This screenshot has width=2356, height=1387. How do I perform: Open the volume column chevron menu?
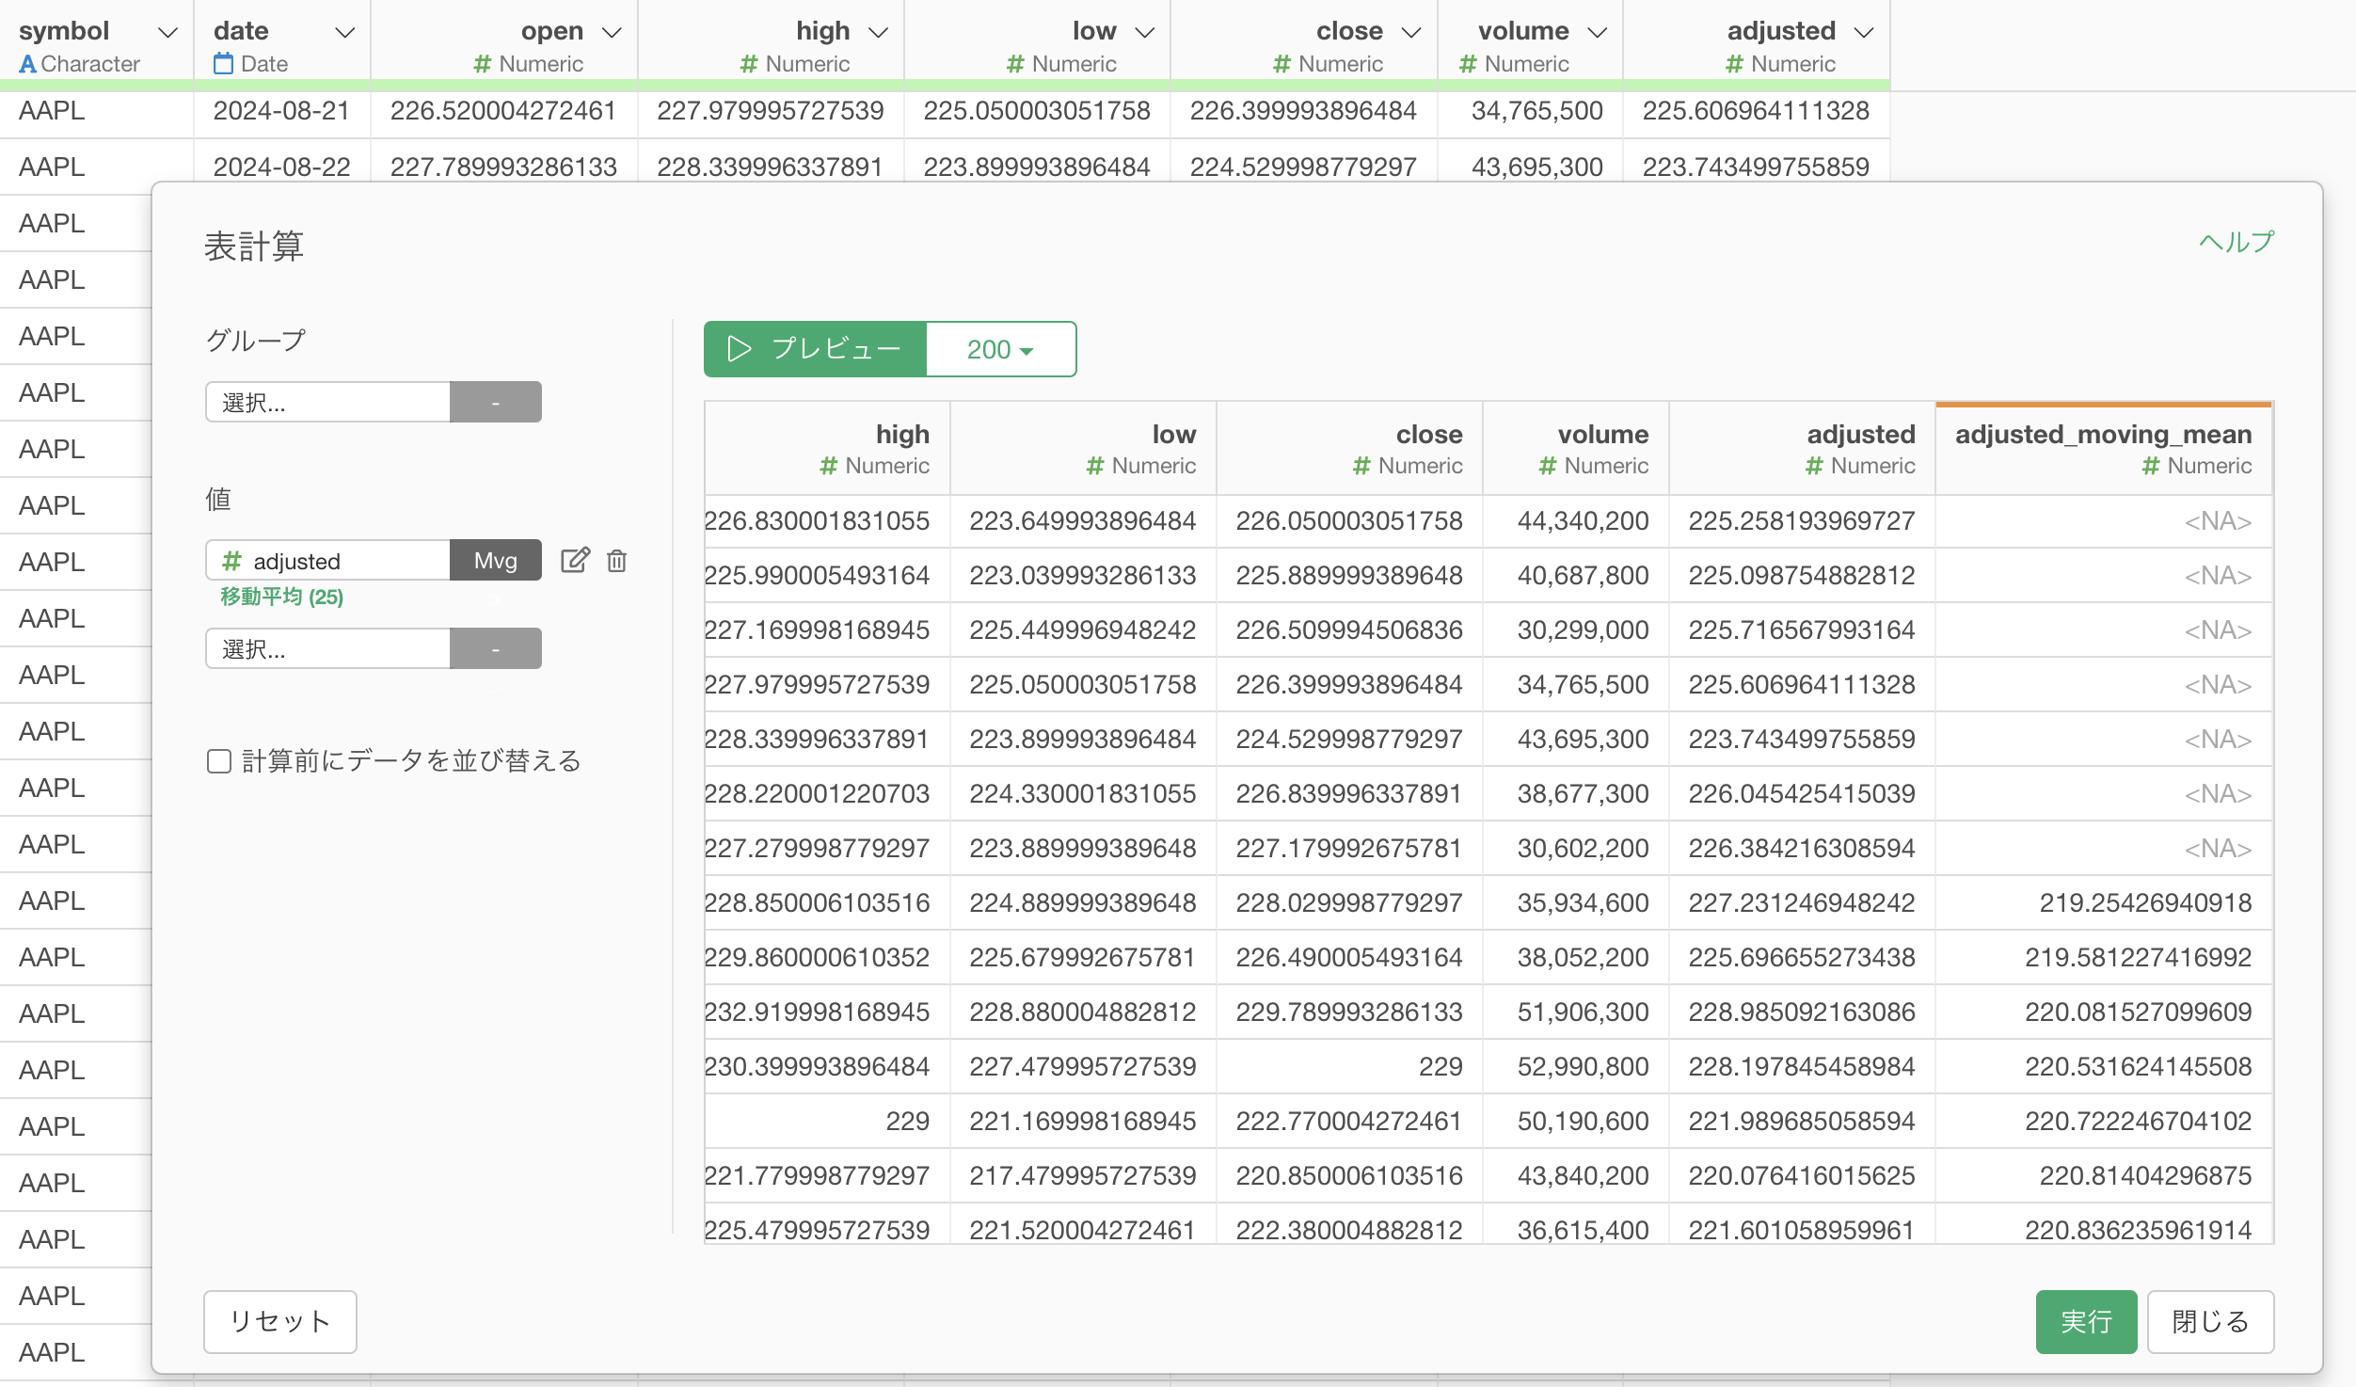pos(1597,32)
